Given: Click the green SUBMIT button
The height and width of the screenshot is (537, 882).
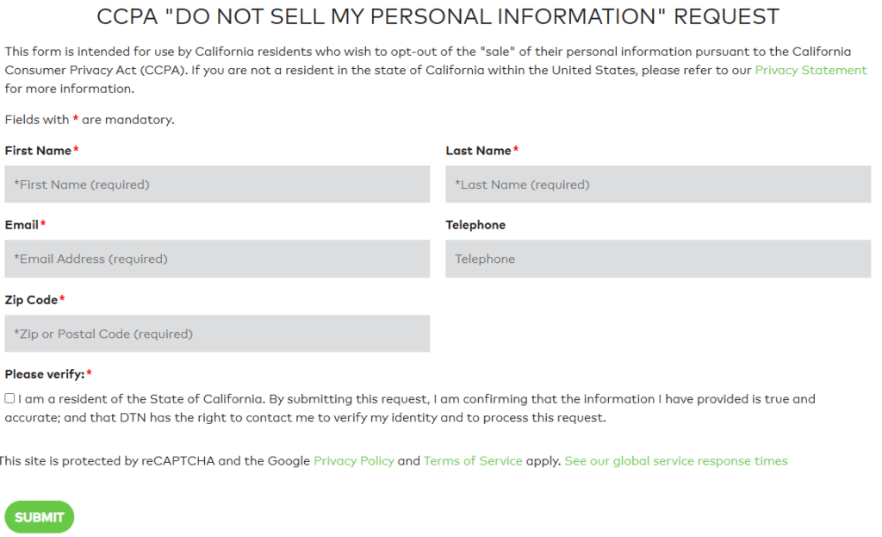Looking at the screenshot, I should point(39,516).
